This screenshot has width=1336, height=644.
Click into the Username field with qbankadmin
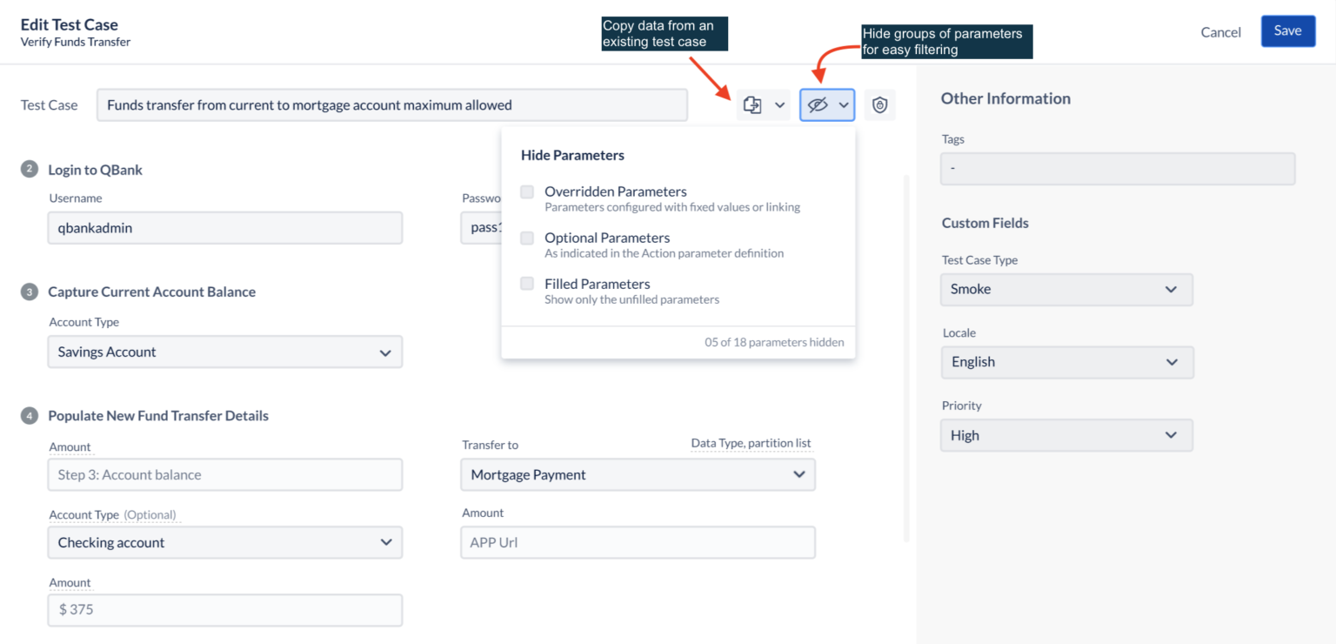click(224, 228)
